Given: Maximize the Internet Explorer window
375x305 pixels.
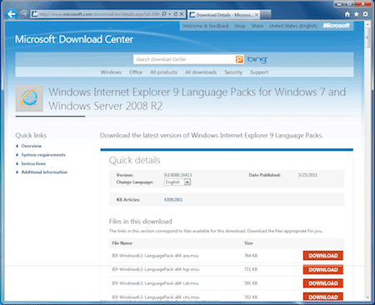Looking at the screenshot, I should point(350,4).
